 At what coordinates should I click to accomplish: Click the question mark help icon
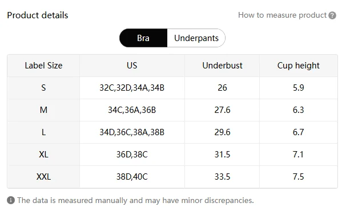[x=332, y=15]
